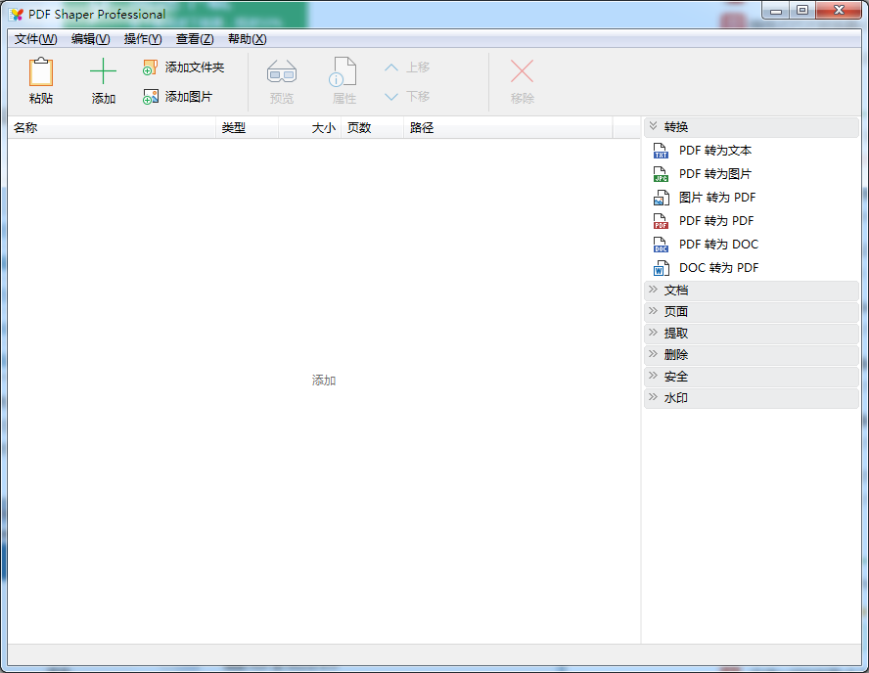
Task: Click the 添加图片 label in the toolbar
Action: tap(189, 97)
